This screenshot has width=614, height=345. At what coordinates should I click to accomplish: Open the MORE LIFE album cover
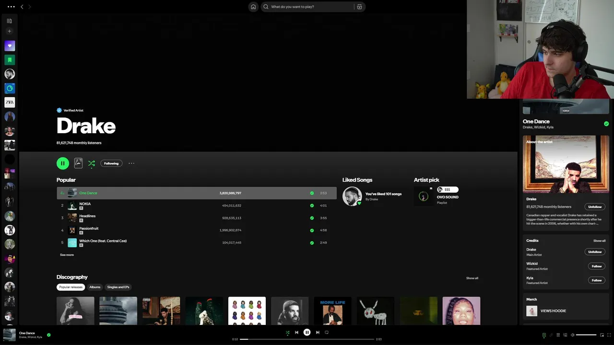pos(332,310)
